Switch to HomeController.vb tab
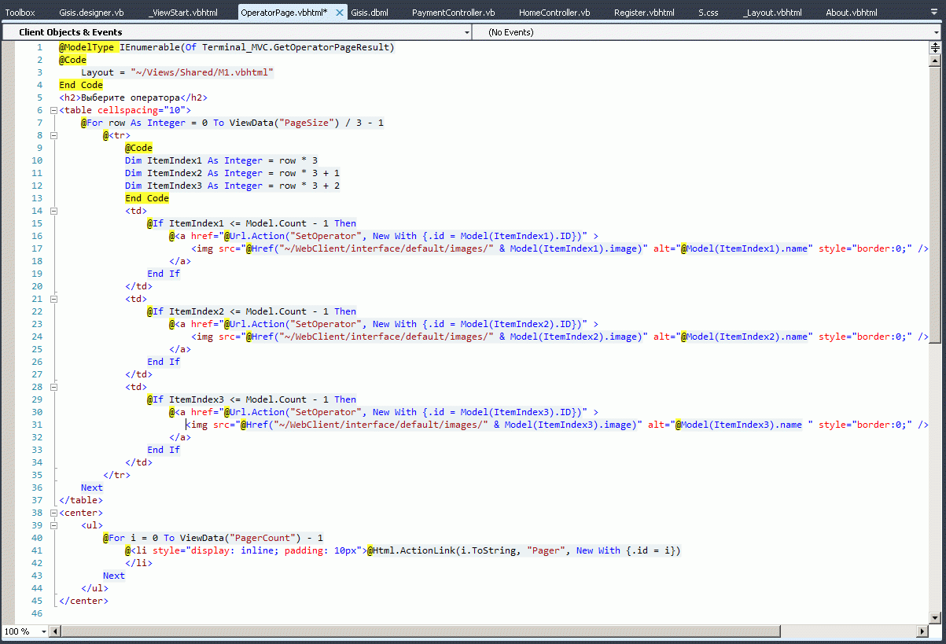Image resolution: width=946 pixels, height=644 pixels. coord(554,13)
